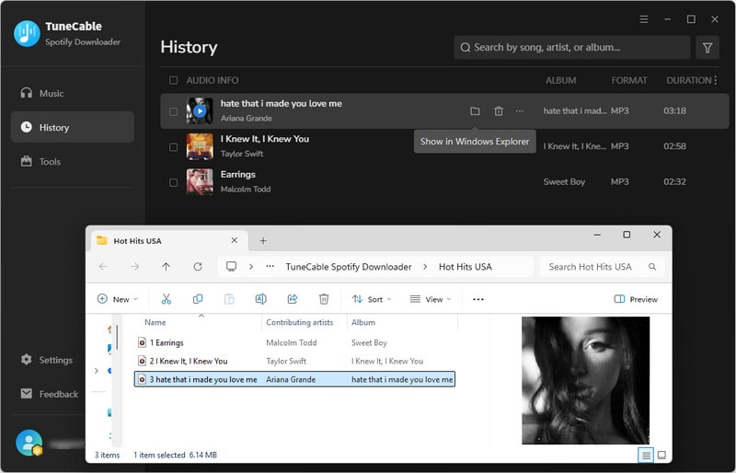Click the user account avatar icon

pyautogui.click(x=29, y=443)
